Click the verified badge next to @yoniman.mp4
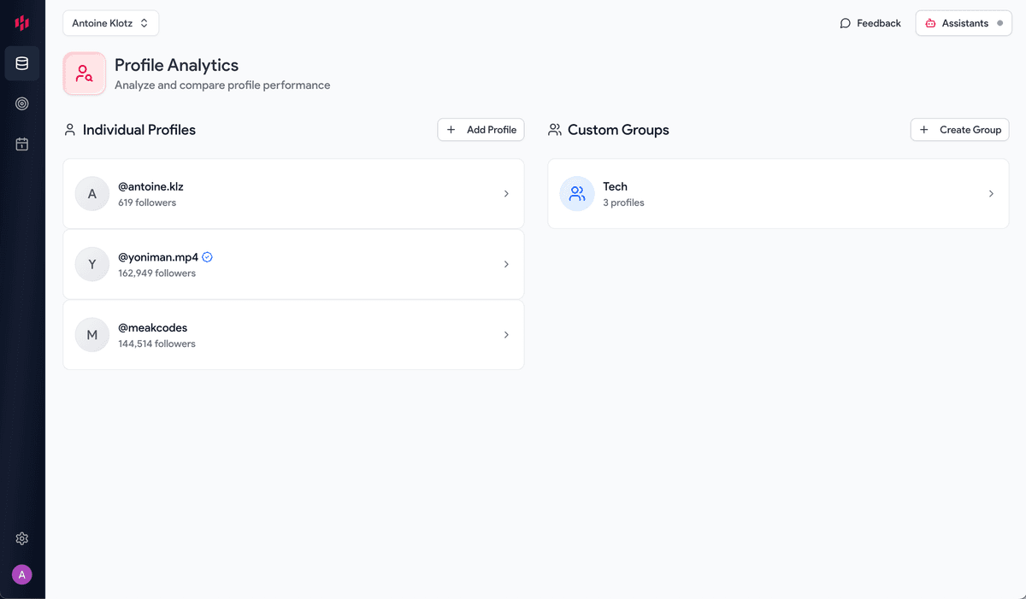The image size is (1026, 599). point(207,256)
